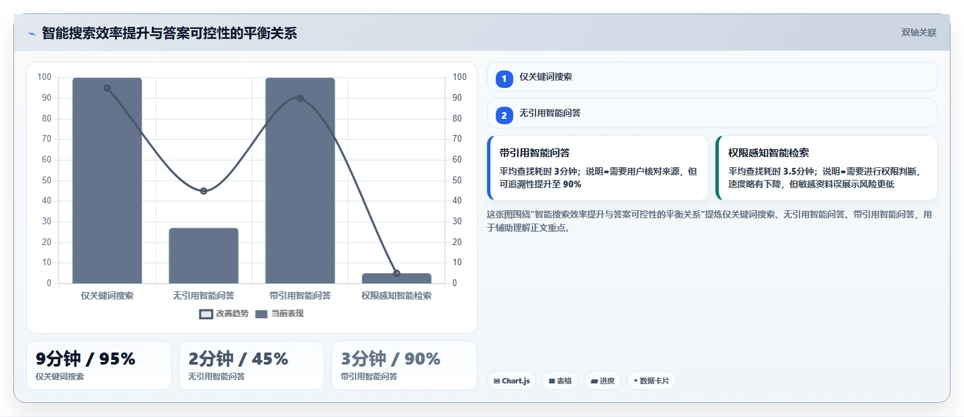Open the 无引用智能问答 list item
Viewport: 964px width, 417px height.
(712, 113)
